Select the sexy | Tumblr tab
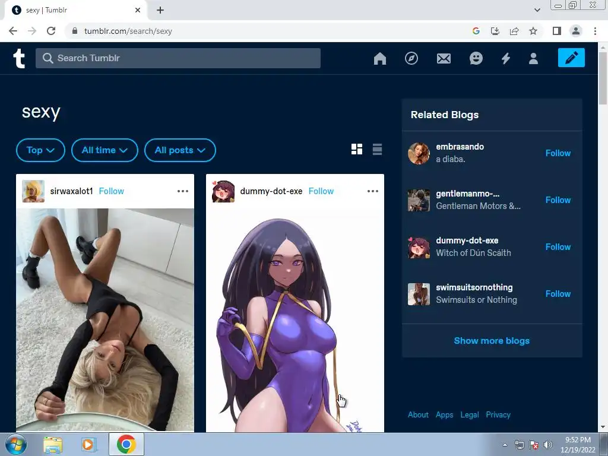Viewport: 608px width, 456px height. [75, 10]
